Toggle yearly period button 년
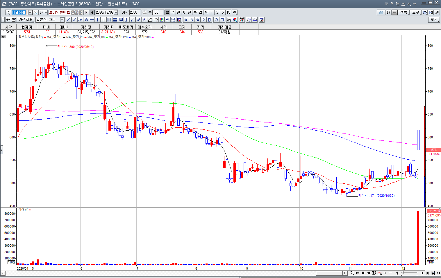Image resolution: width=441 pixels, height=278 pixels. [190, 12]
